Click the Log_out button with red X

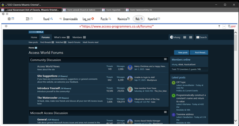pos(88,19)
